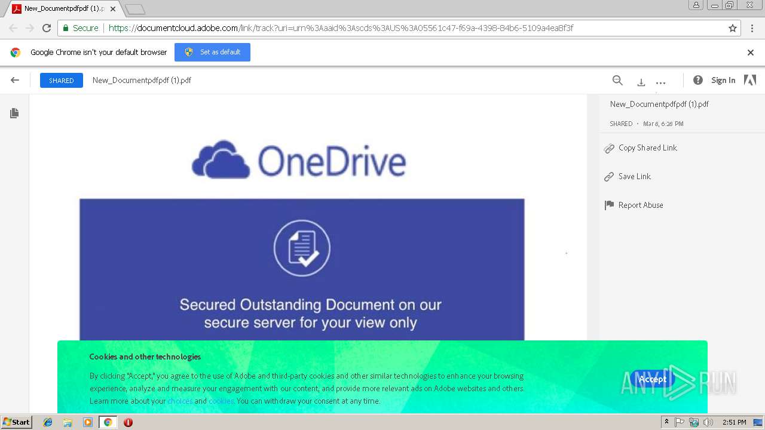Click the Action Center flag tray icon
The width and height of the screenshot is (765, 430).
click(680, 422)
